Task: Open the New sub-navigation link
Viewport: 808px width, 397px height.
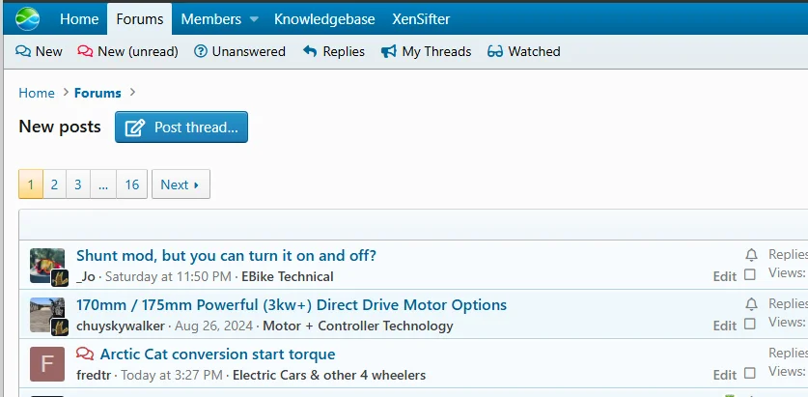Action: (x=49, y=51)
